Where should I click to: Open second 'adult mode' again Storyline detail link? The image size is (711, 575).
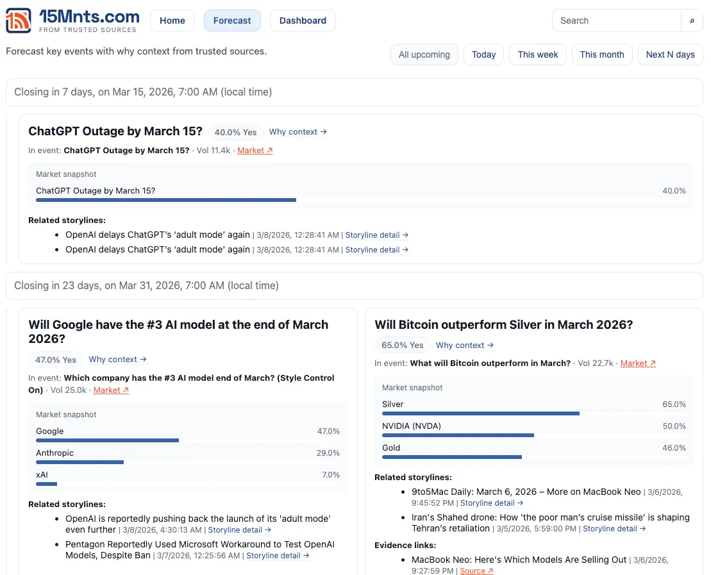(377, 250)
